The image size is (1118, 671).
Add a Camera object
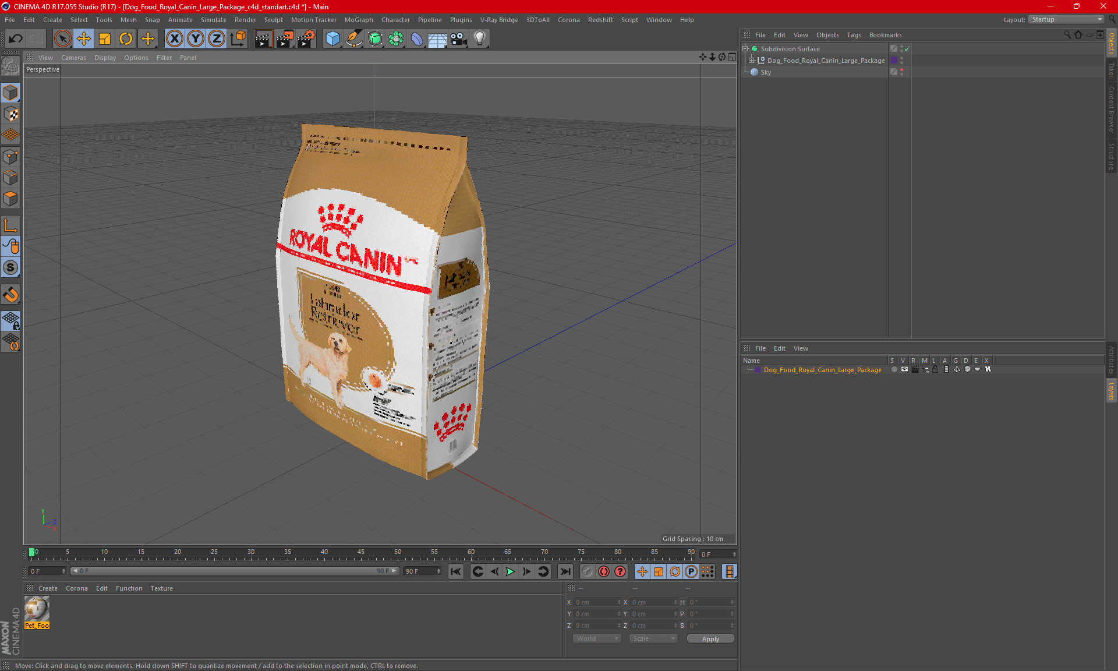point(459,39)
